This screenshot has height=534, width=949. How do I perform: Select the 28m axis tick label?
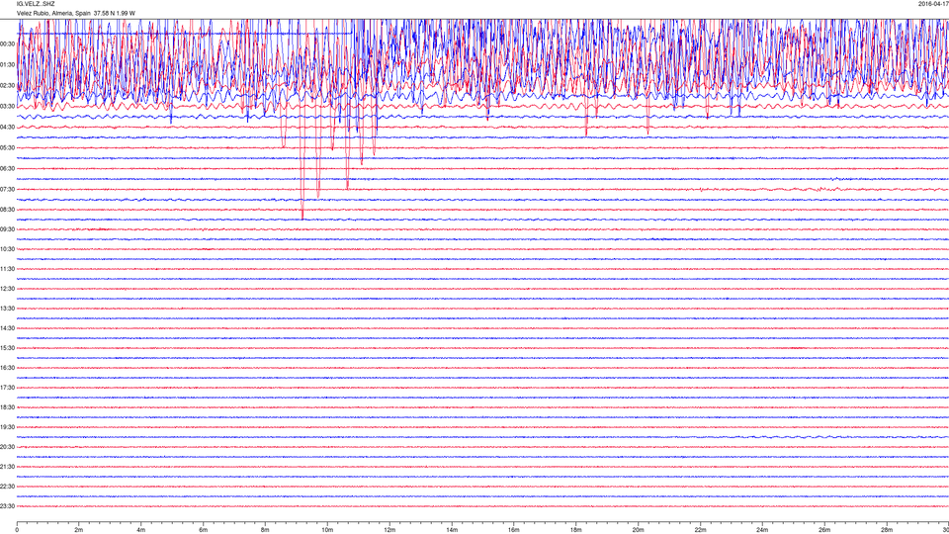click(887, 530)
